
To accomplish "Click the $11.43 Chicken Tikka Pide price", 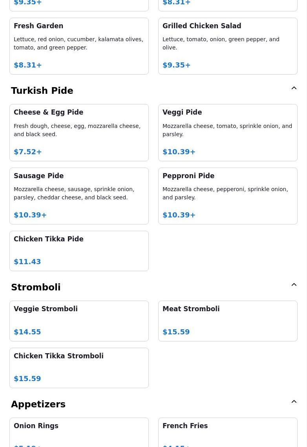I will tap(27, 262).
